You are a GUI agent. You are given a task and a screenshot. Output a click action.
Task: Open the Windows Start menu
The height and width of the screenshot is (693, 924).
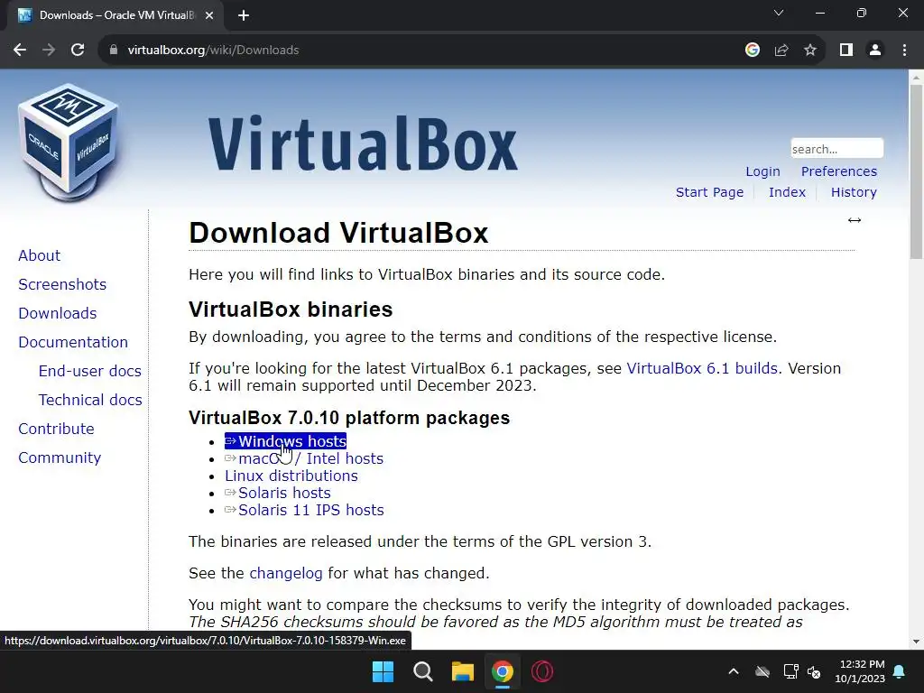click(383, 671)
